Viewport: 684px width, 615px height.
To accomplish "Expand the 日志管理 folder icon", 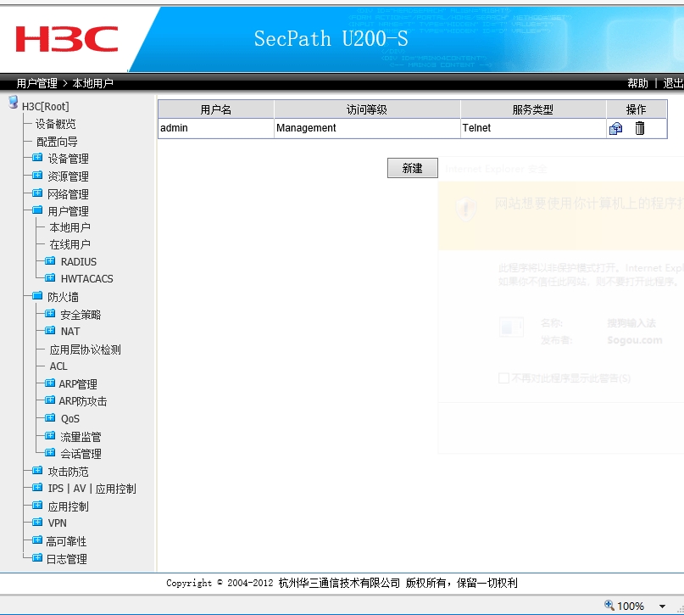I will point(37,557).
